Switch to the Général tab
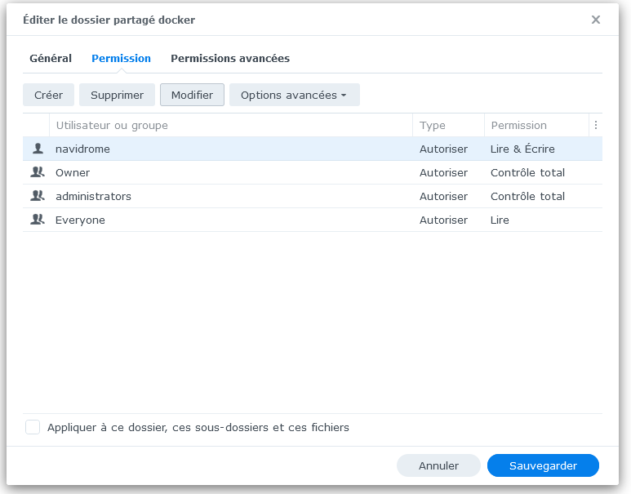 click(51, 59)
